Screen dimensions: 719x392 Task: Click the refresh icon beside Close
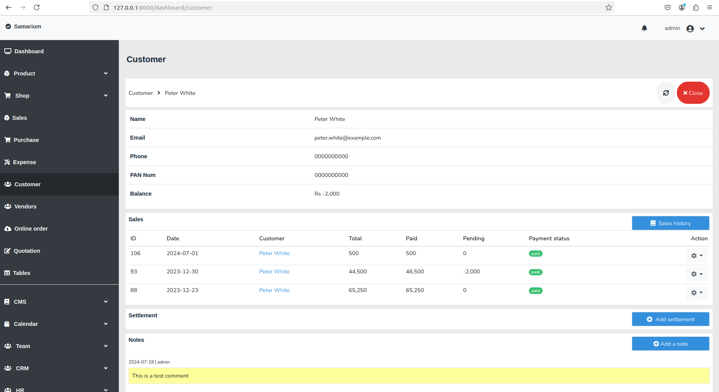coord(666,93)
